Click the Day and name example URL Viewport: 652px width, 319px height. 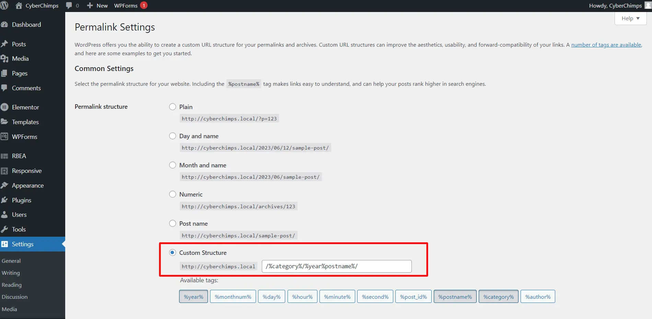pos(255,148)
